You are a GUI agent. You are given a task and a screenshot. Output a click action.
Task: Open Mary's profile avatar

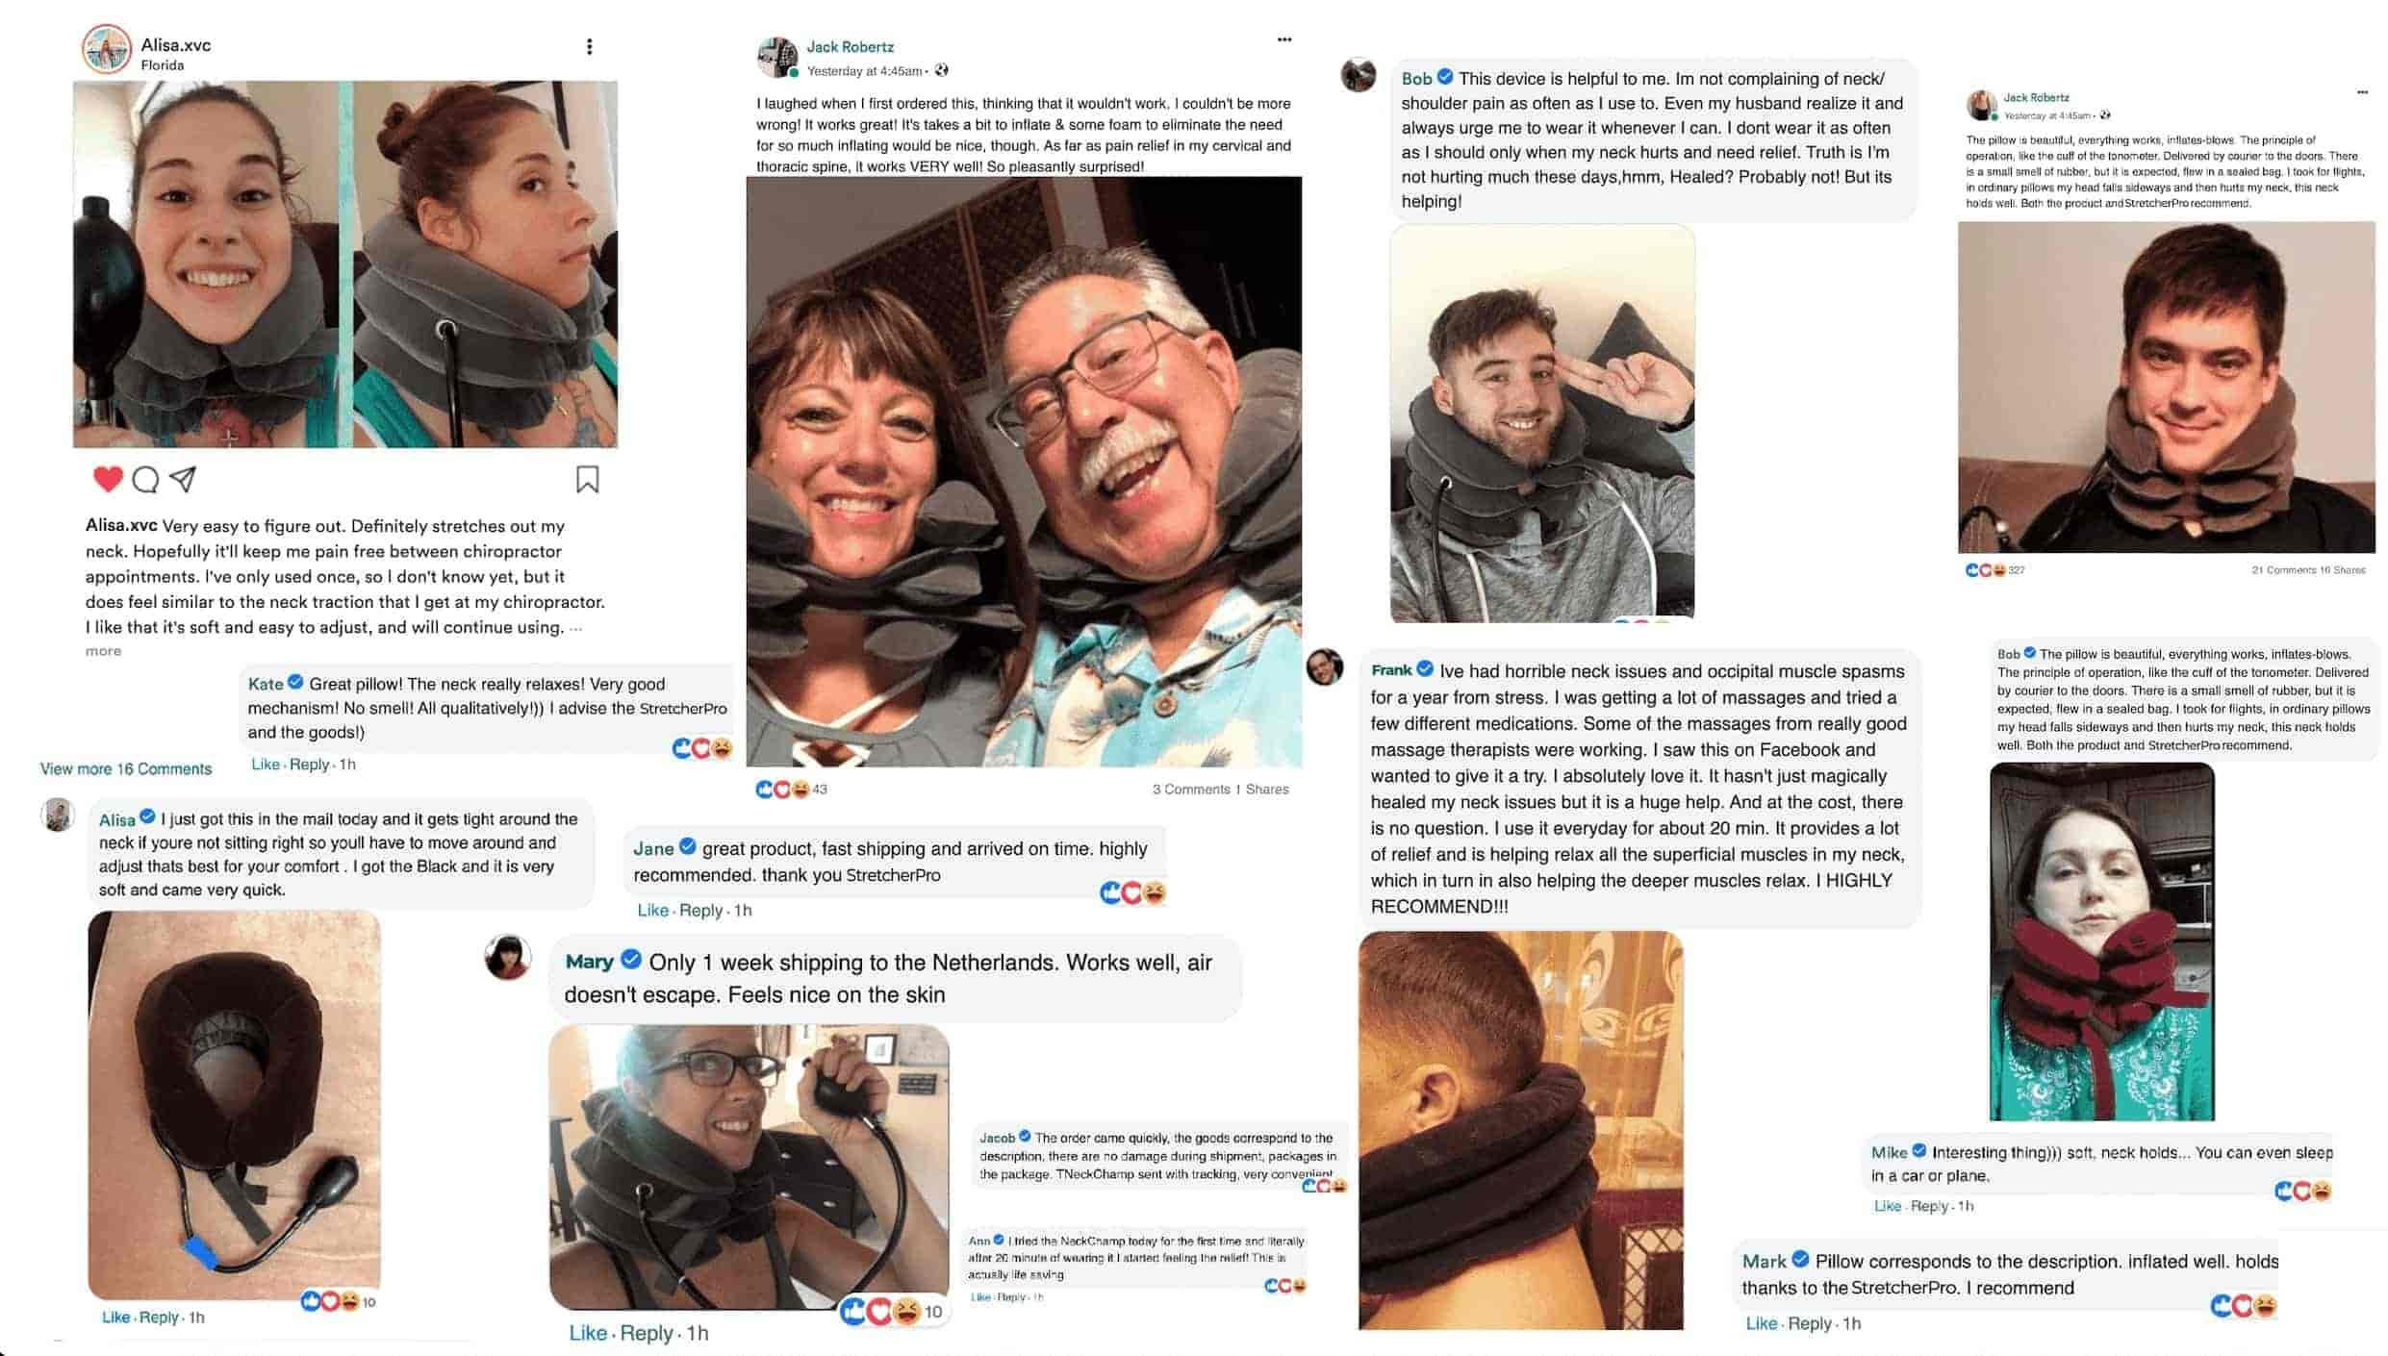click(x=507, y=957)
